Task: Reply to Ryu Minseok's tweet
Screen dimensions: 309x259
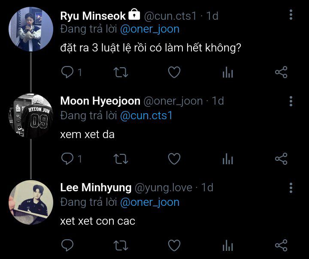Action: tap(67, 72)
